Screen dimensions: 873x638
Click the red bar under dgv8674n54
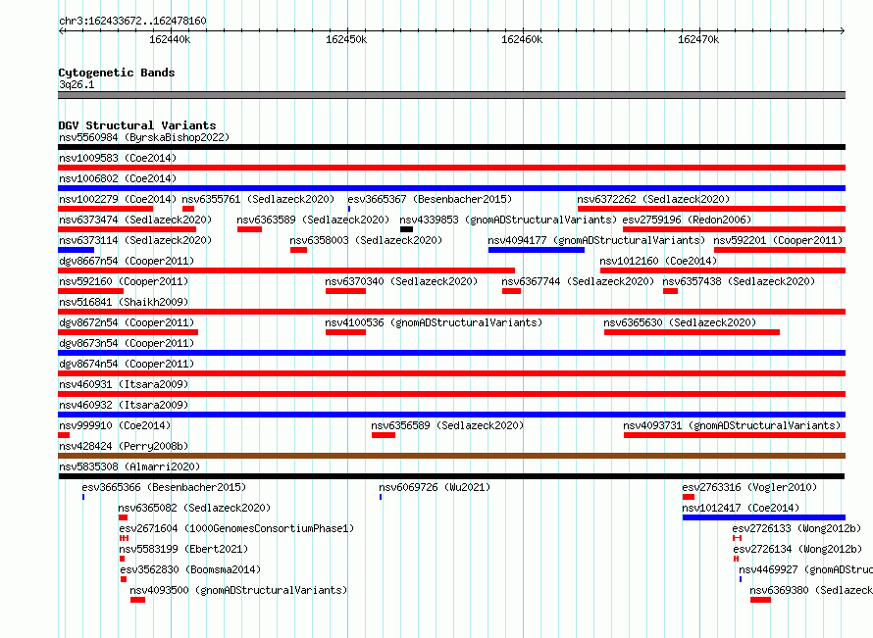451,373
